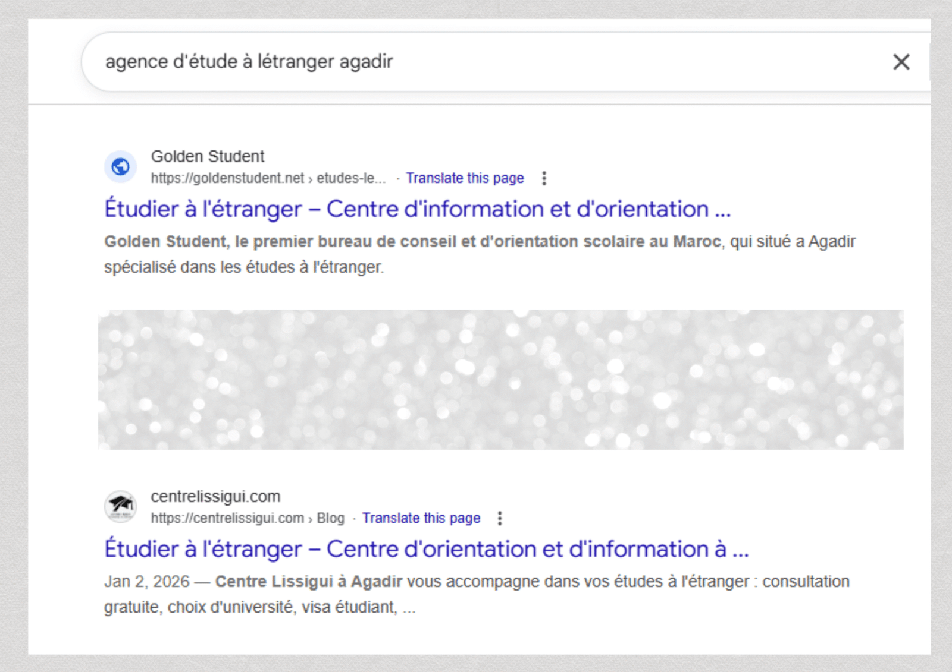Clear the search query using the X icon
Screen dimensions: 952x672
[x=901, y=62]
